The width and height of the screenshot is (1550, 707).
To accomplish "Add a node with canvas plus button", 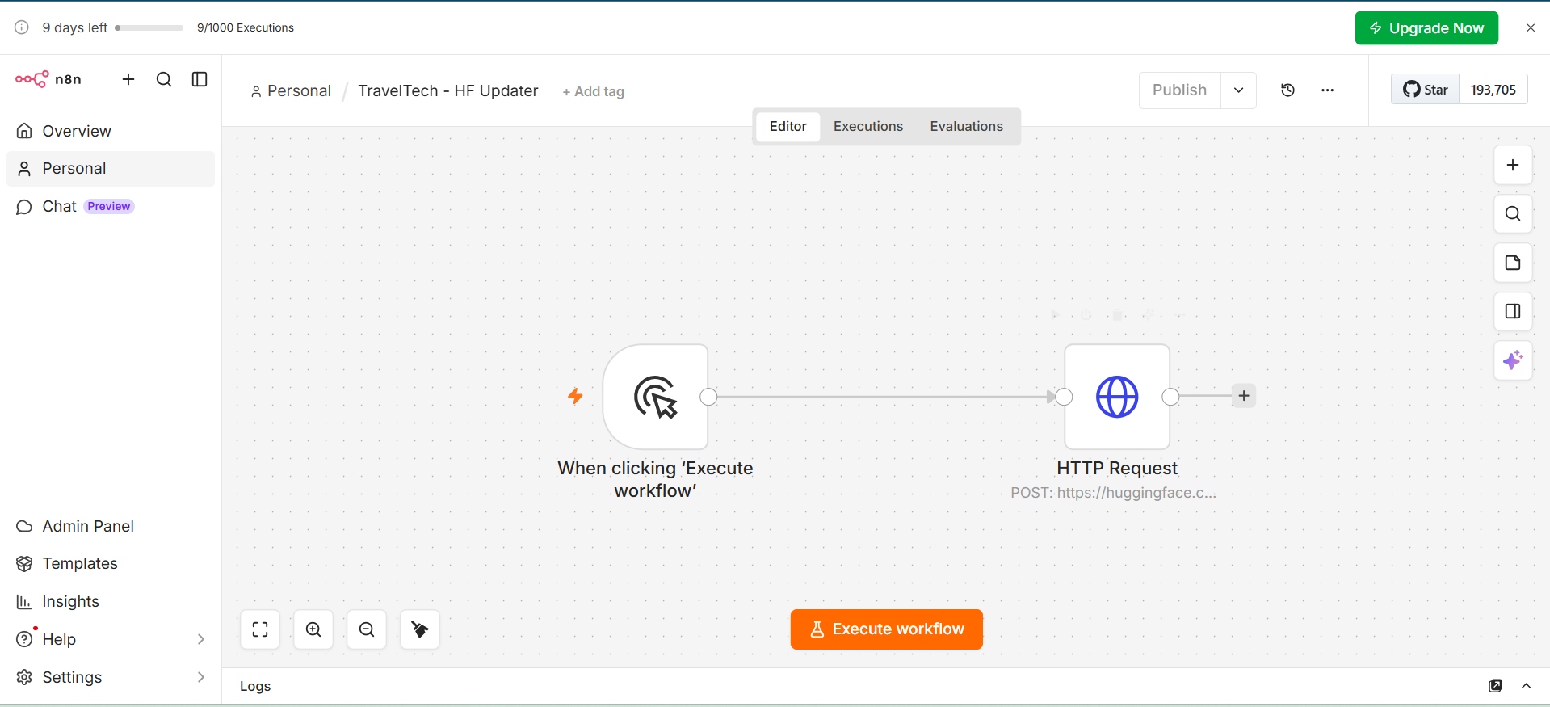I will pos(1514,166).
